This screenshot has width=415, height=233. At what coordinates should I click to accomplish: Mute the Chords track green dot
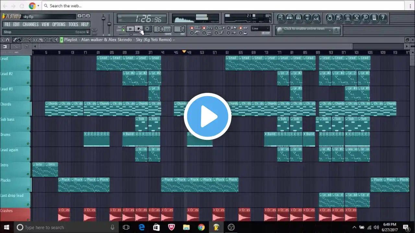pos(28,113)
